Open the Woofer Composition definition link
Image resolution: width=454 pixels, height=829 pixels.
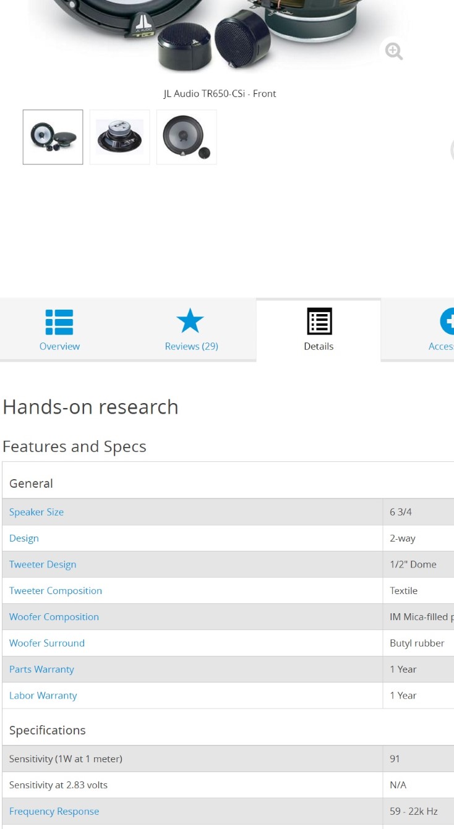54,617
